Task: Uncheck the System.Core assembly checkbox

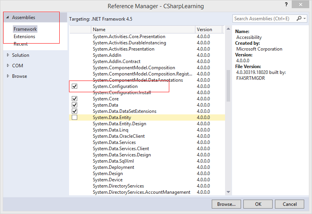Action: pos(74,99)
